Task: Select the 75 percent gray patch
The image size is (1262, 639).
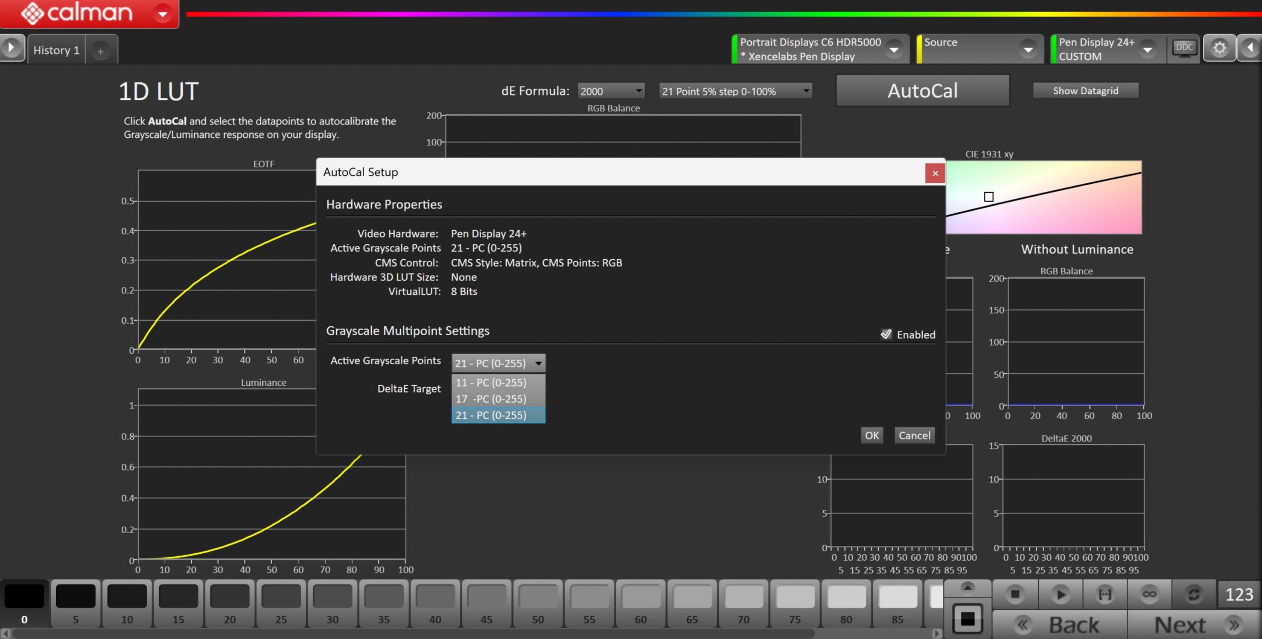Action: pos(795,604)
